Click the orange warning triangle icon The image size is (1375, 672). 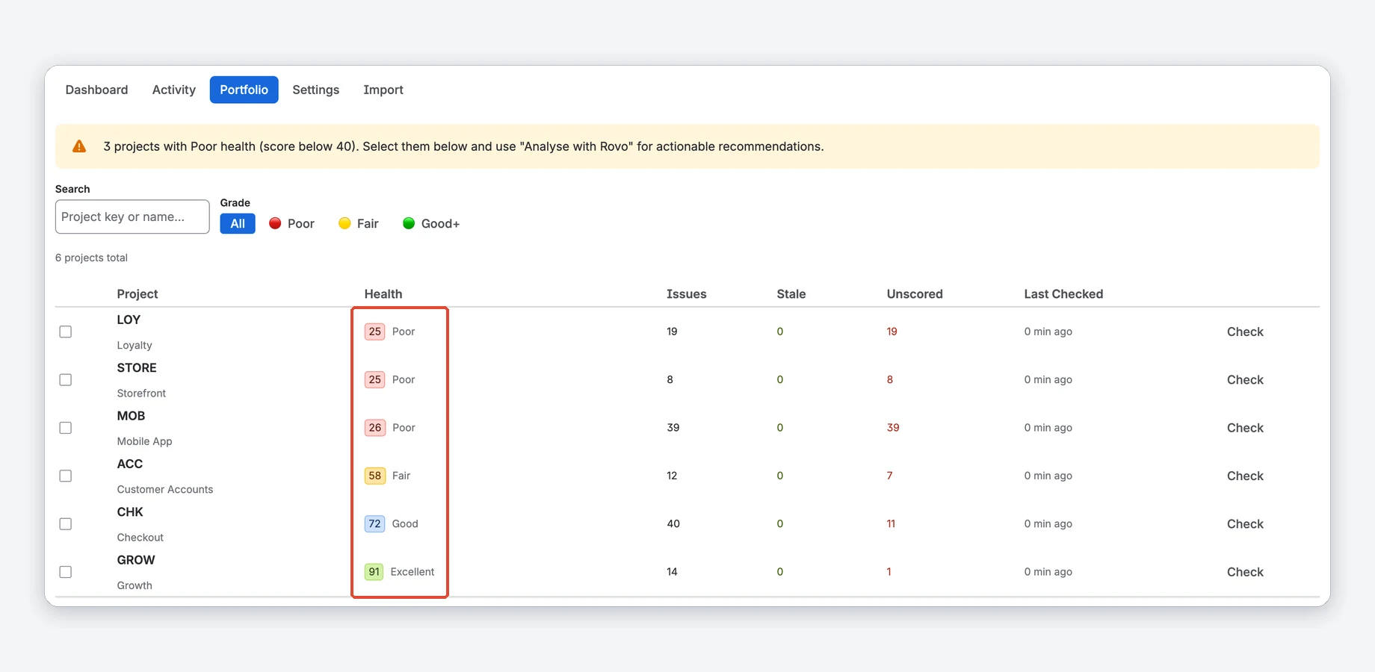click(79, 146)
